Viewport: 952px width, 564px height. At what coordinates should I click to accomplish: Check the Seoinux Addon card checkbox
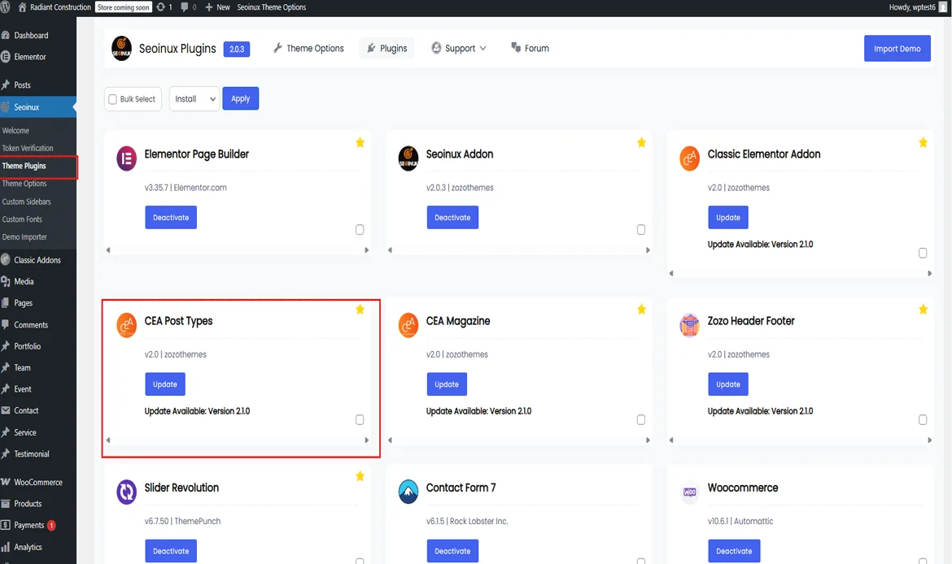pos(640,229)
